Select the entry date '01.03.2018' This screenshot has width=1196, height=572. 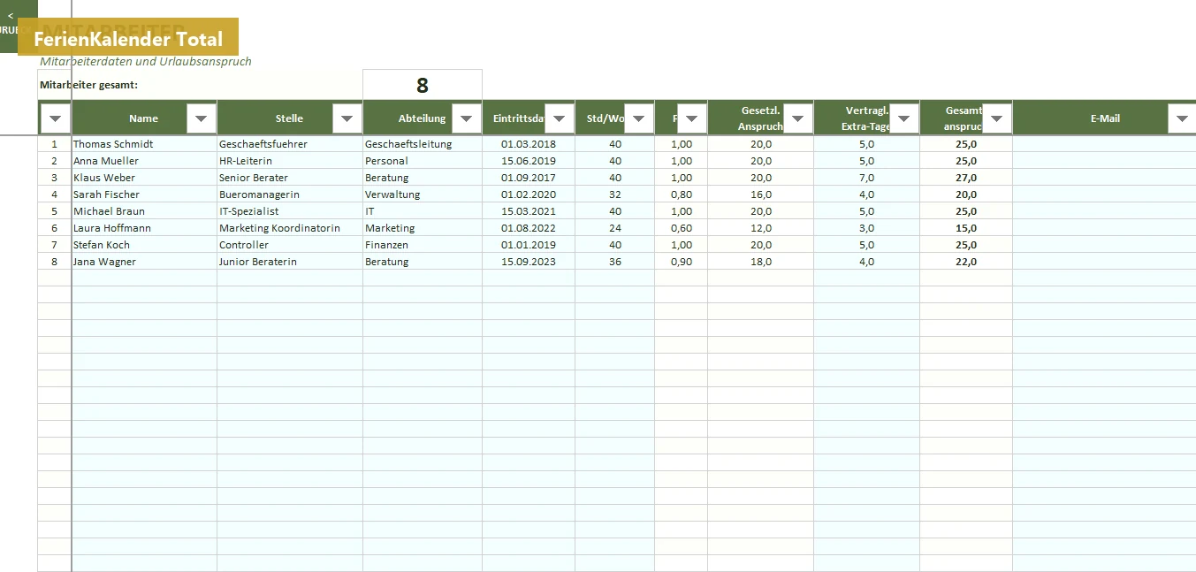point(529,144)
